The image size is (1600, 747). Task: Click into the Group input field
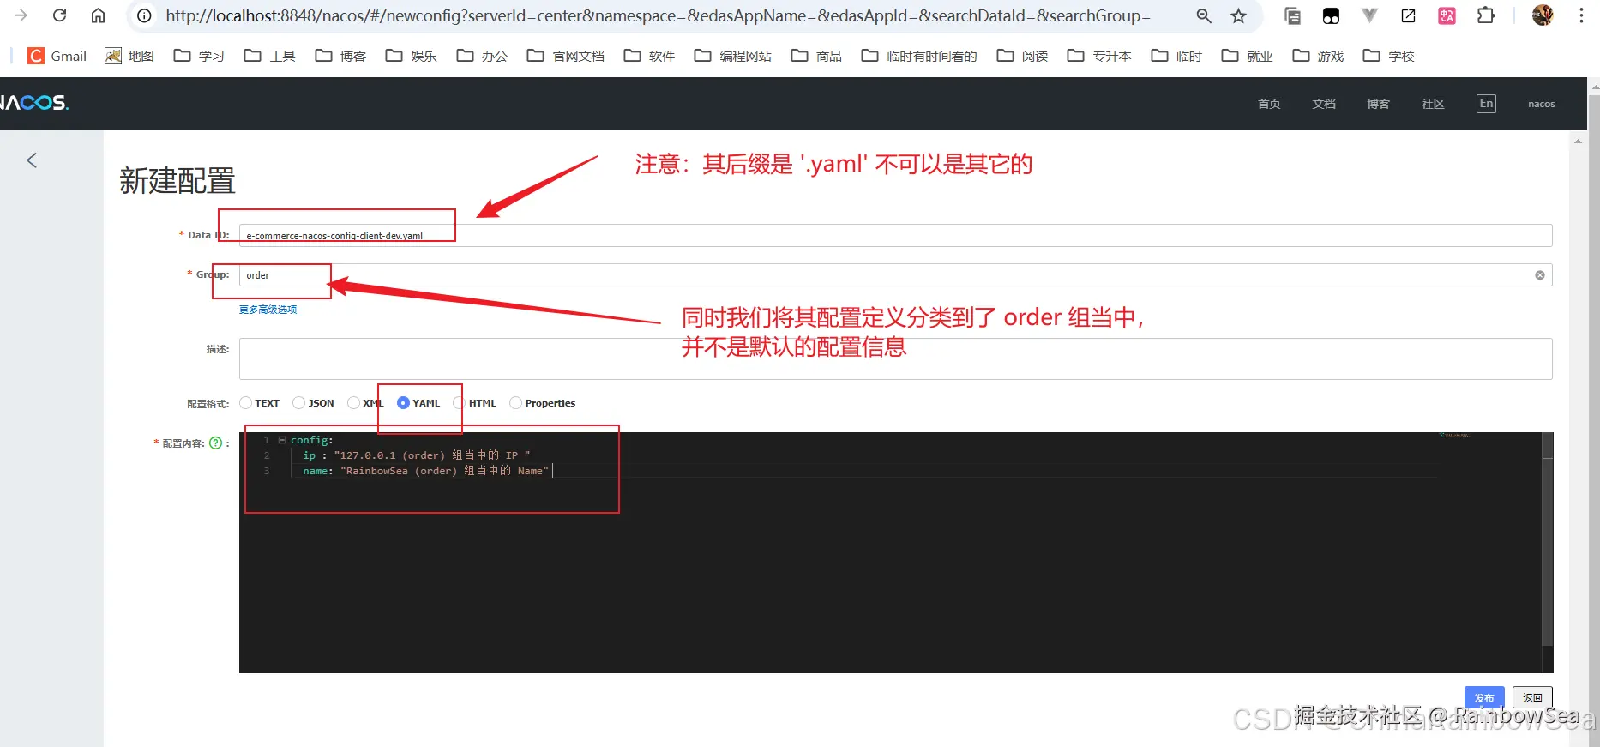coord(895,275)
